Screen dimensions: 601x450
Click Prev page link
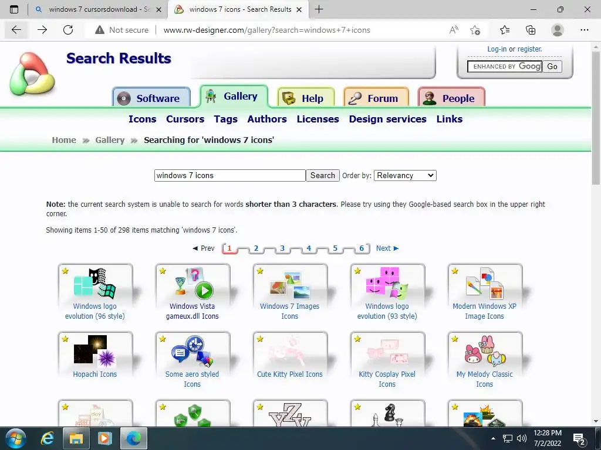point(204,248)
